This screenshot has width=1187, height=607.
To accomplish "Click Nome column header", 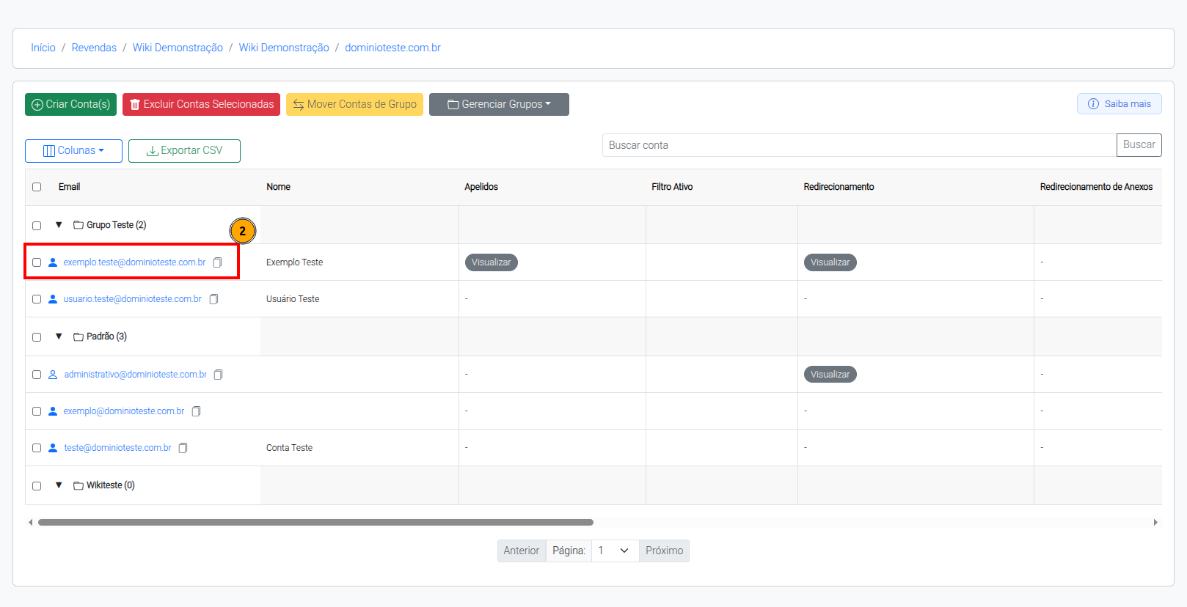I will point(278,187).
